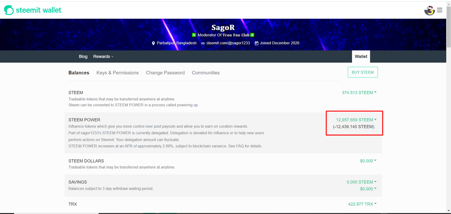Click the page vertical scrollbar thumb

click(x=448, y=26)
